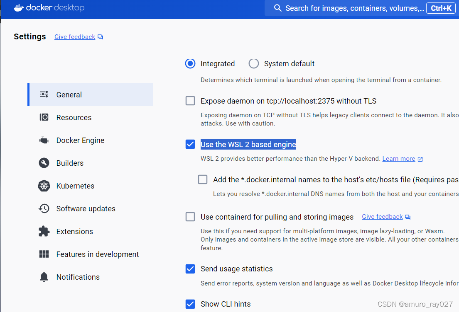
Task: Open the Kubernetes settings
Action: click(90, 186)
